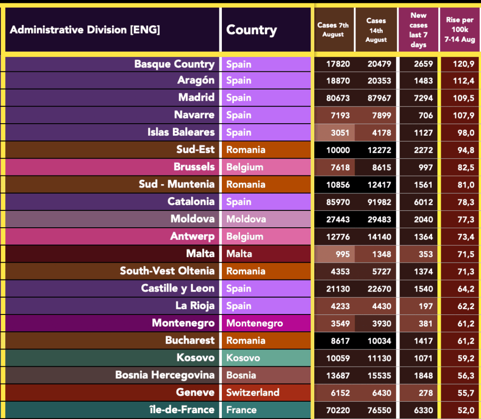Click the Basque Country division cell

(x=174, y=64)
